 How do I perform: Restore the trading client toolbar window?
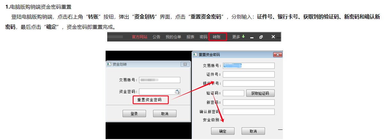coord(261,37)
